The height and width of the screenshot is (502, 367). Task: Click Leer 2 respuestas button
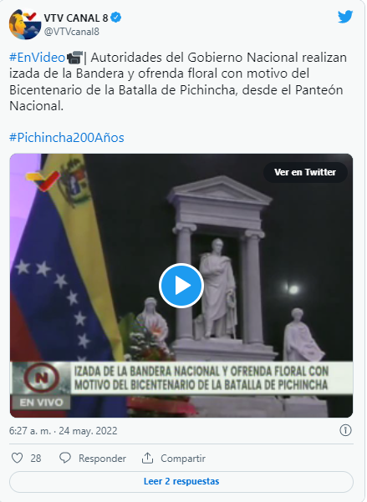[181, 481]
